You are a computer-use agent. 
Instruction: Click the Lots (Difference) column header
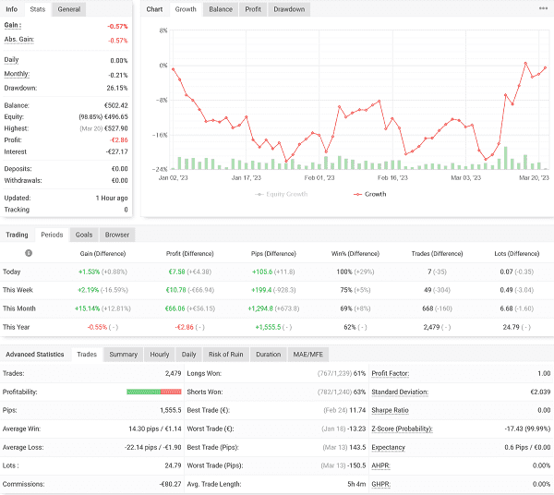coord(516,254)
